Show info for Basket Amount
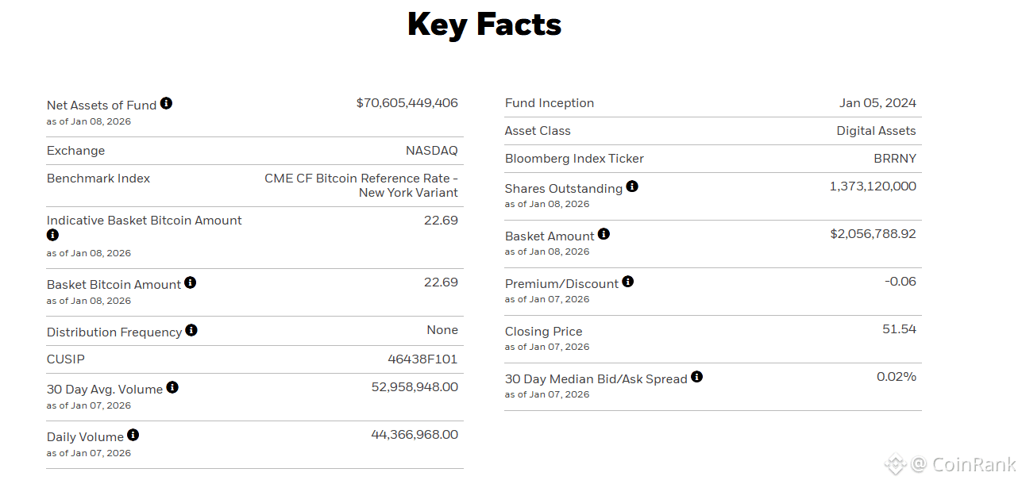This screenshot has width=1022, height=484. pyautogui.click(x=604, y=234)
